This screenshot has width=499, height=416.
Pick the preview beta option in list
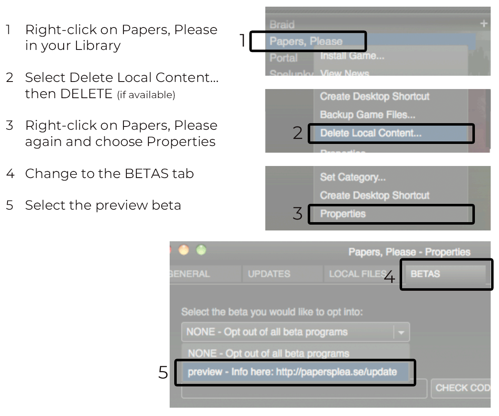(x=292, y=372)
